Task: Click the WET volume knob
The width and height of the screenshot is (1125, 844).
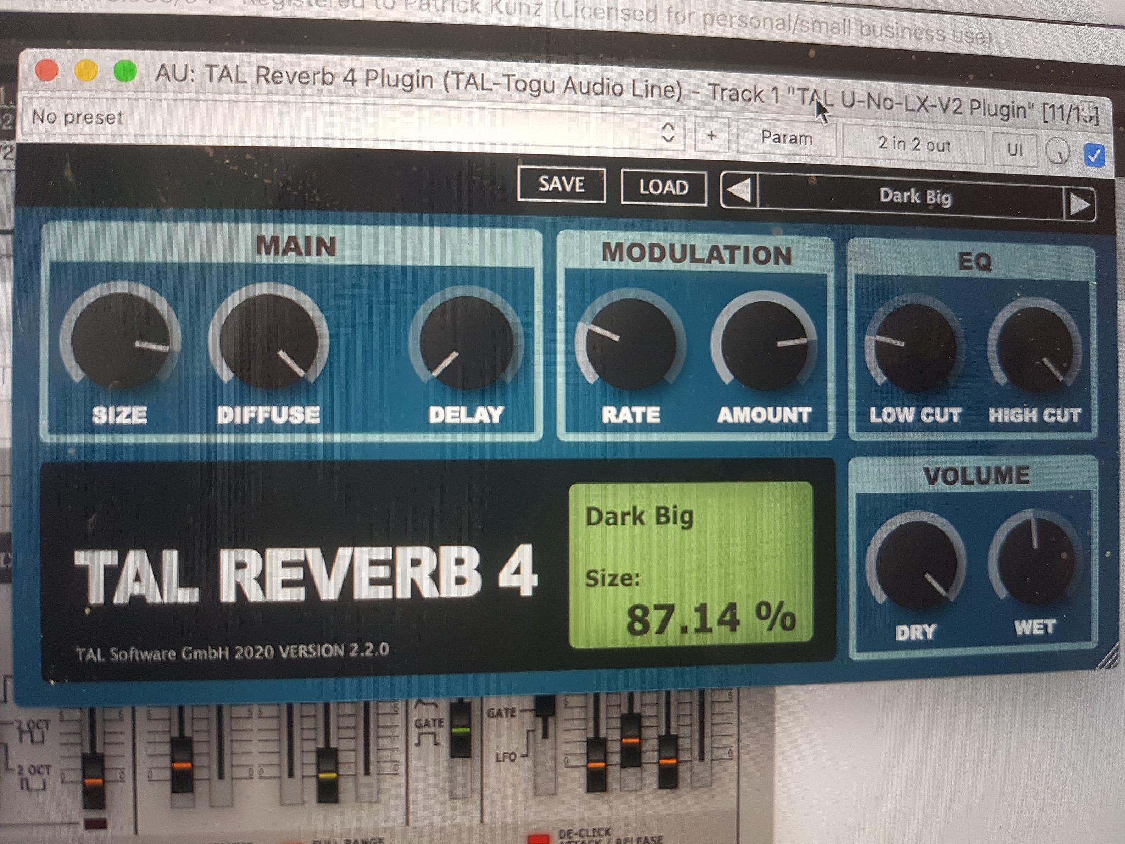Action: 1035,562
